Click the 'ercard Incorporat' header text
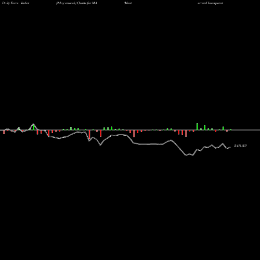 pyautogui.click(x=210, y=3)
